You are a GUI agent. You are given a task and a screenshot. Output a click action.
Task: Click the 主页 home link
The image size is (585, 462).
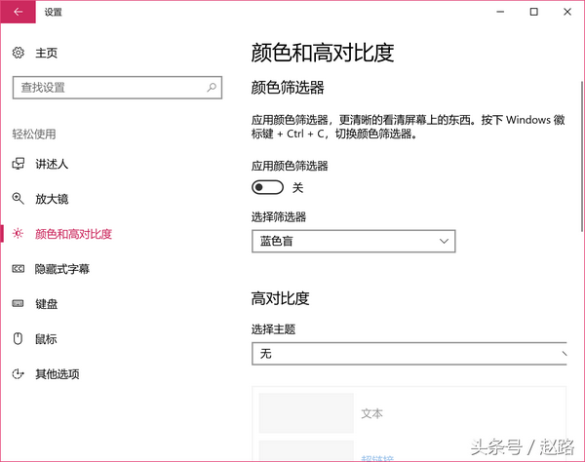(x=46, y=53)
